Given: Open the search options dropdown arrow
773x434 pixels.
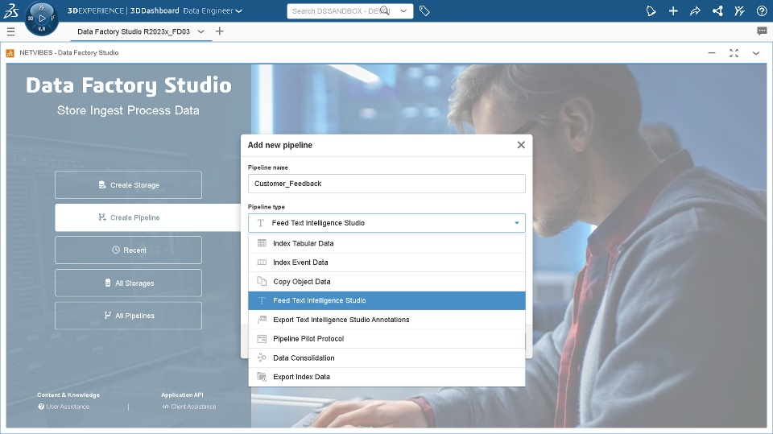Looking at the screenshot, I should pos(403,10).
